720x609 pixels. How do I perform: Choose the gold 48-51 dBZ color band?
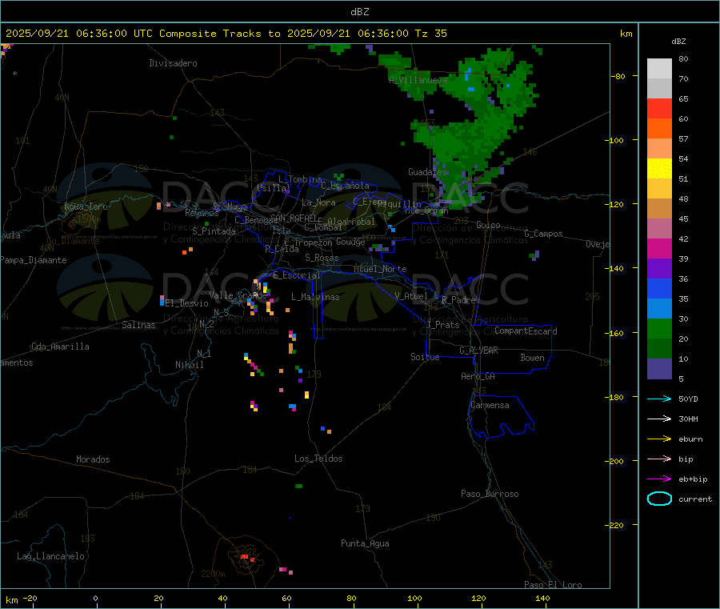(659, 188)
